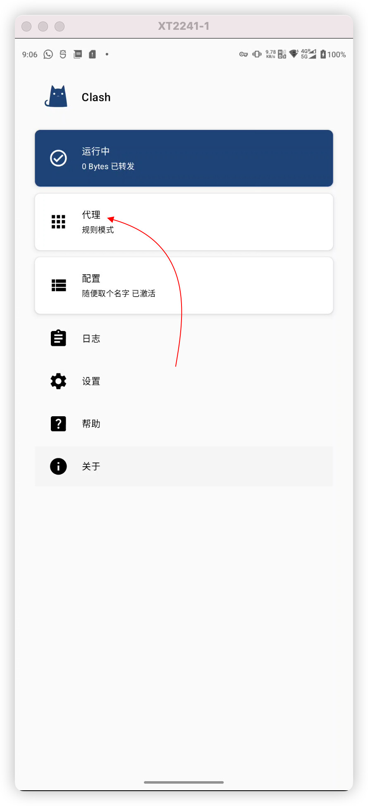Tap the bottom navigation gesture bar
The image size is (368, 806).
184,782
